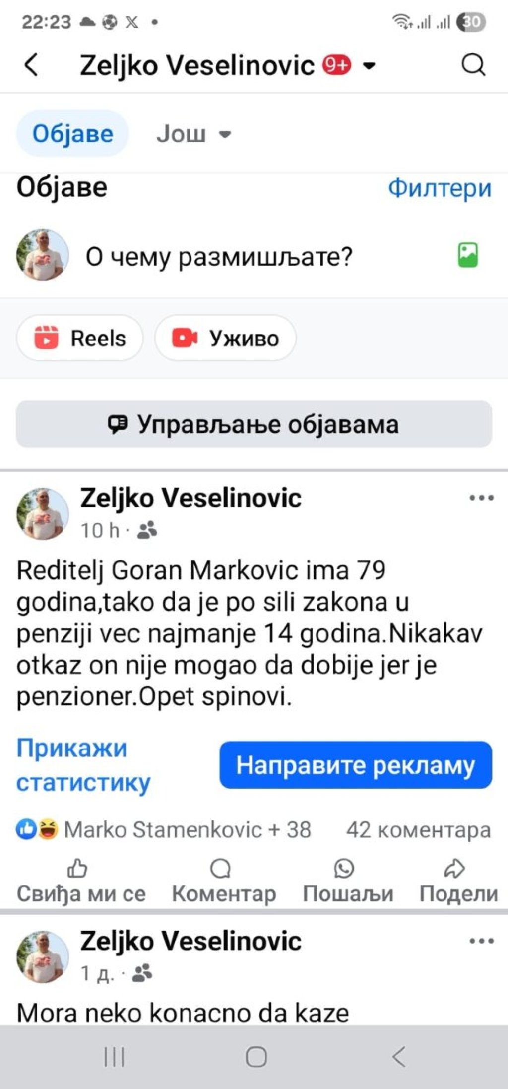508x1089 pixels.
Task: Tap the green photo icon
Action: pyautogui.click(x=467, y=256)
